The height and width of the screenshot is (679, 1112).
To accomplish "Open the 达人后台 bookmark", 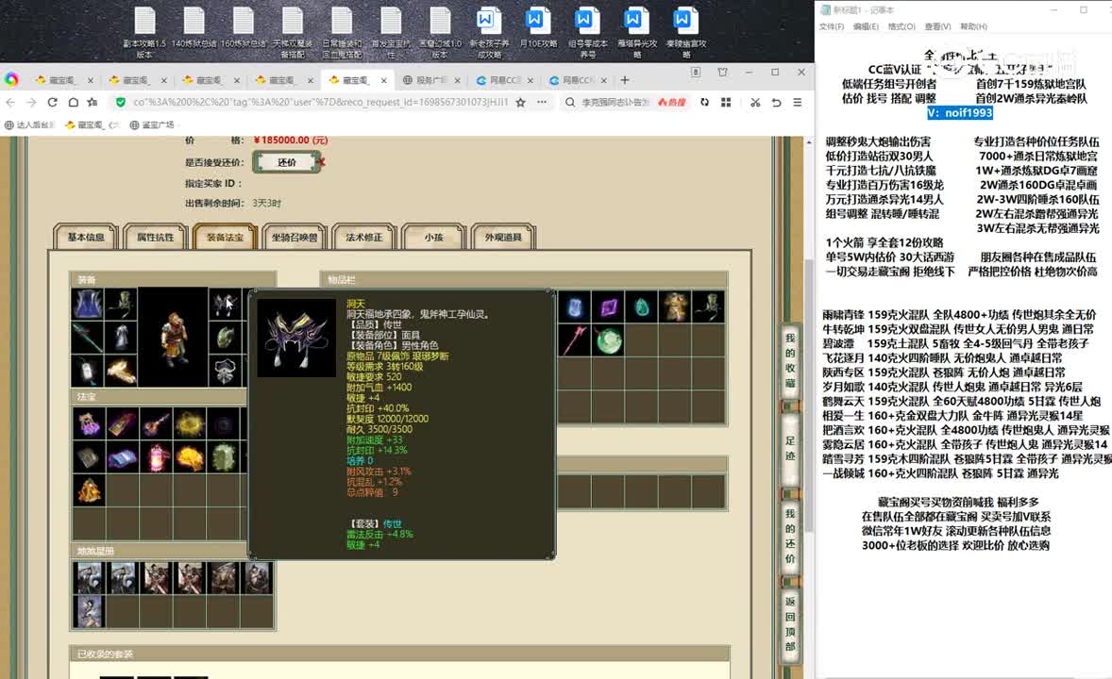I will coord(30,124).
